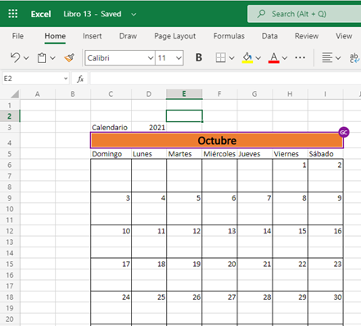Click the Select All corner triangle
This screenshot has height=326, width=361.
(15, 94)
